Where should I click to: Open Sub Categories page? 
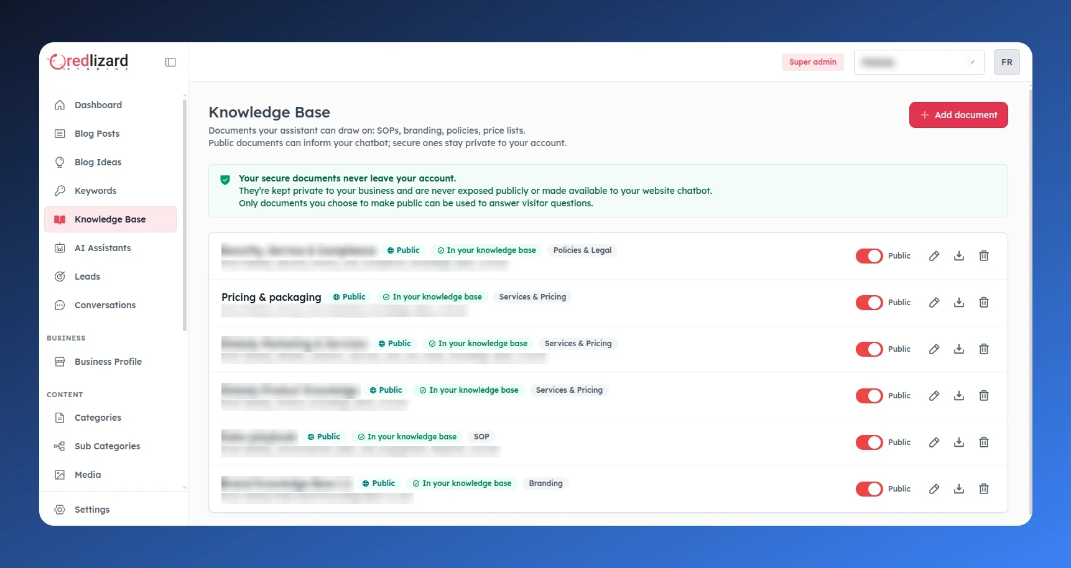coord(110,446)
